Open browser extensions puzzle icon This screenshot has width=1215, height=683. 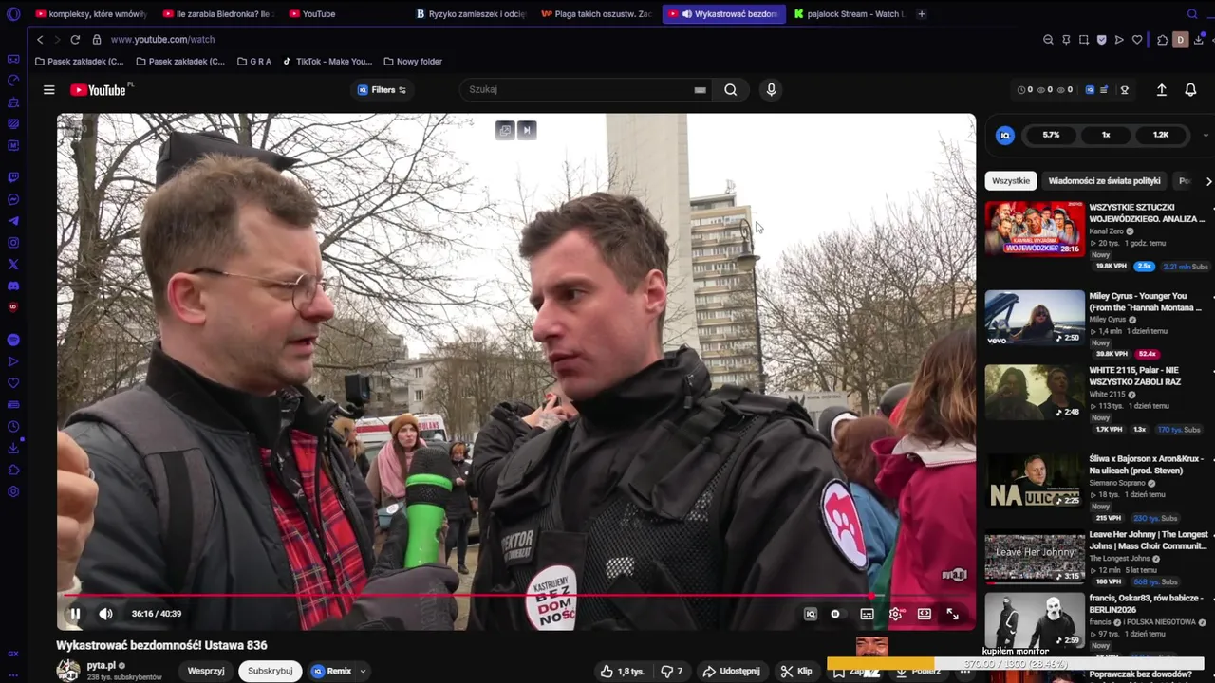[1163, 40]
